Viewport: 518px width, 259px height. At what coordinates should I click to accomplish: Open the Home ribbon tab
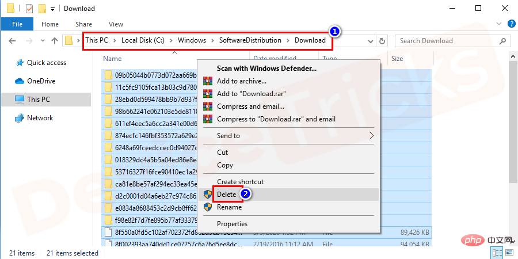click(x=50, y=24)
